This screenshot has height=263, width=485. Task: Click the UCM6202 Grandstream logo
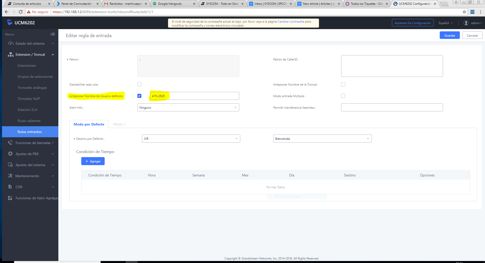(10, 22)
